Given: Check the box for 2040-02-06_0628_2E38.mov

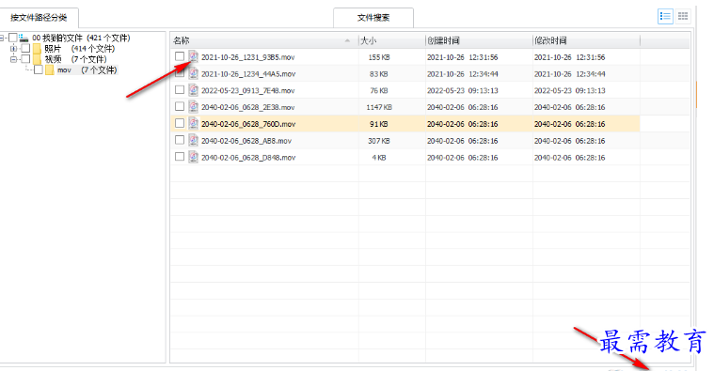Looking at the screenshot, I should tap(180, 106).
